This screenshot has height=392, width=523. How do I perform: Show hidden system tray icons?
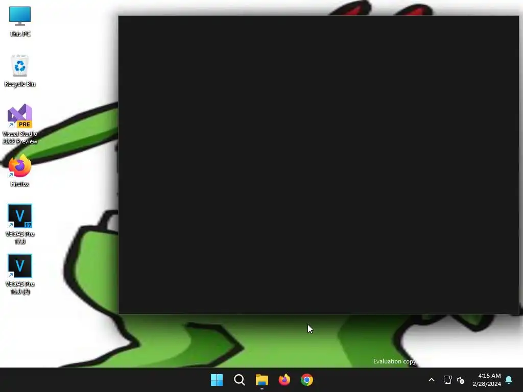(x=431, y=380)
